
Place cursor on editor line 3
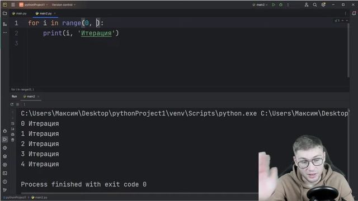[x=189, y=43]
